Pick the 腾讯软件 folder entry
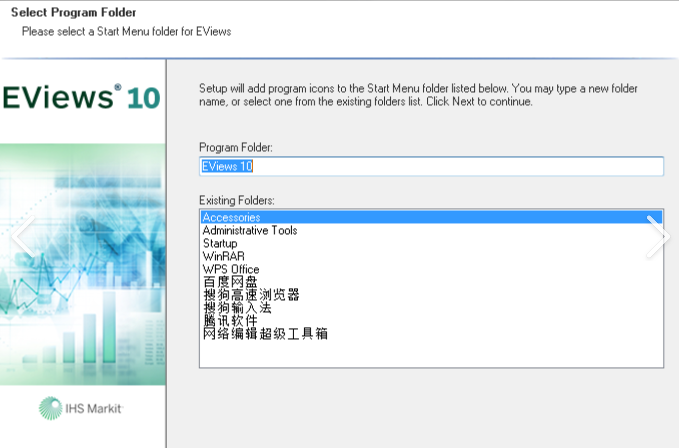Viewport: 679px width, 448px height. 230,321
